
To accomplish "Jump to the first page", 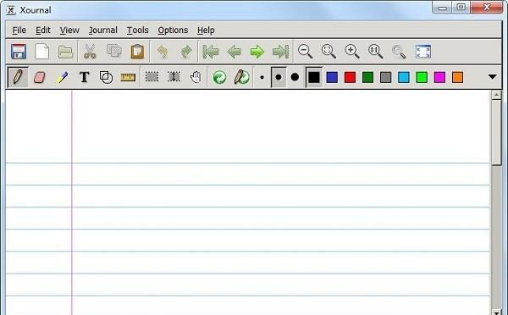I will pyautogui.click(x=211, y=52).
